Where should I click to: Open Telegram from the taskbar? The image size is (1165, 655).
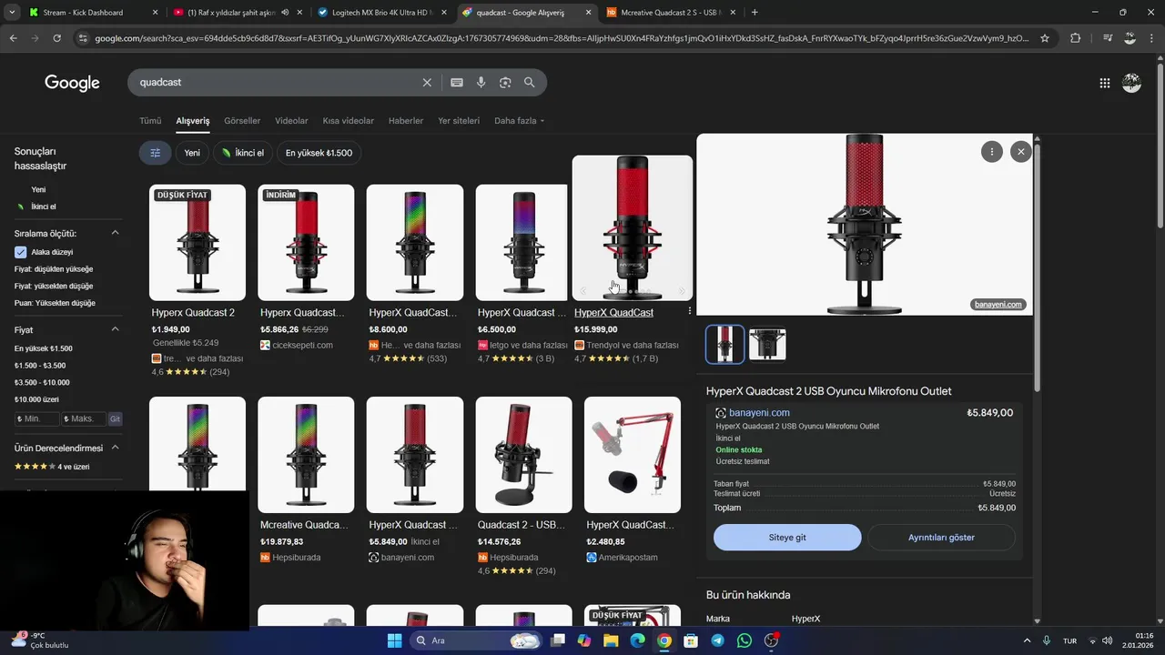click(718, 640)
